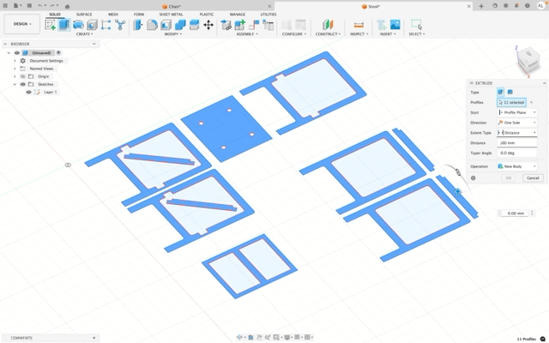549x343 pixels.
Task: Expand the Named Views node
Action: coord(15,69)
